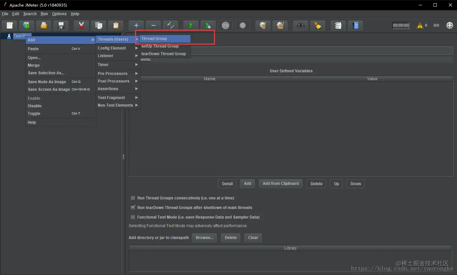Image resolution: width=457 pixels, height=275 pixels.
Task: Click Add from Clipboard button
Action: click(x=281, y=184)
